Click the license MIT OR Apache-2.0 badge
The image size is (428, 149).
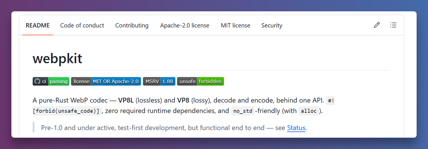click(106, 81)
